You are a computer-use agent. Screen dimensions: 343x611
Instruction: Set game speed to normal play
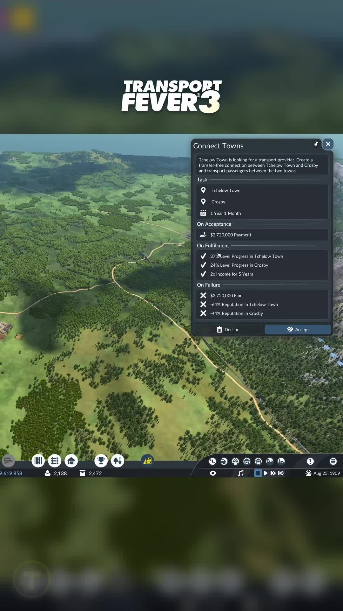(266, 473)
